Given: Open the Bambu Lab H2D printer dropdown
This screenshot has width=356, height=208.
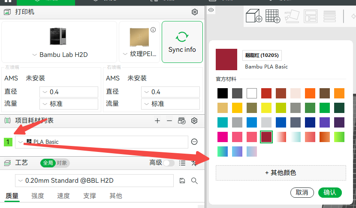Looking at the screenshot, I should [x=60, y=55].
